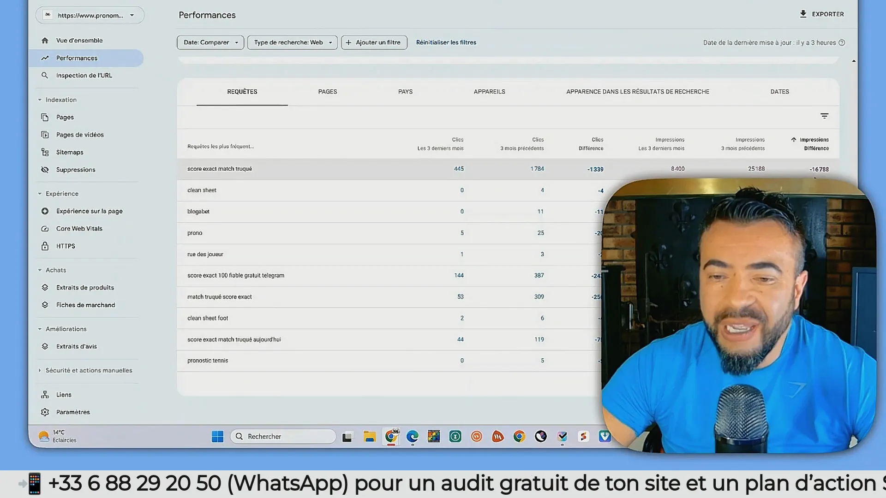Open the weather widget showing 14°C
886x498 pixels.
click(x=58, y=436)
